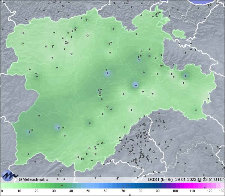Image resolution: width=225 pixels, height=196 pixels.
Task: Click the 10 value on the scale
Action: coord(19,191)
